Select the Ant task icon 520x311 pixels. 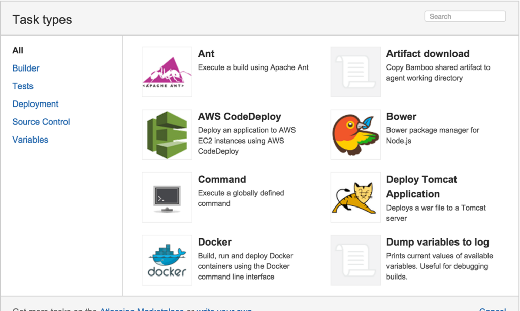tap(167, 71)
